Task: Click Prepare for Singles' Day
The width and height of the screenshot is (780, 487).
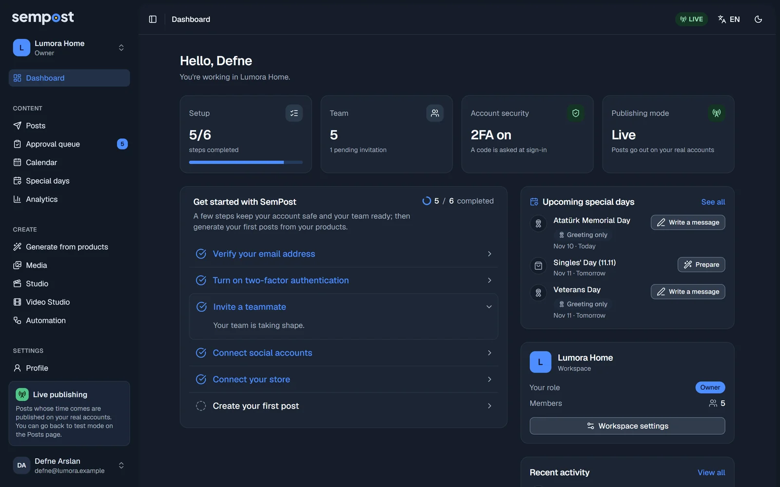Action: (x=701, y=264)
